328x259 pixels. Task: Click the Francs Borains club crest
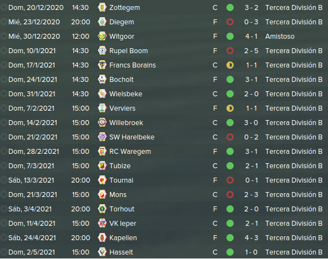[102, 65]
